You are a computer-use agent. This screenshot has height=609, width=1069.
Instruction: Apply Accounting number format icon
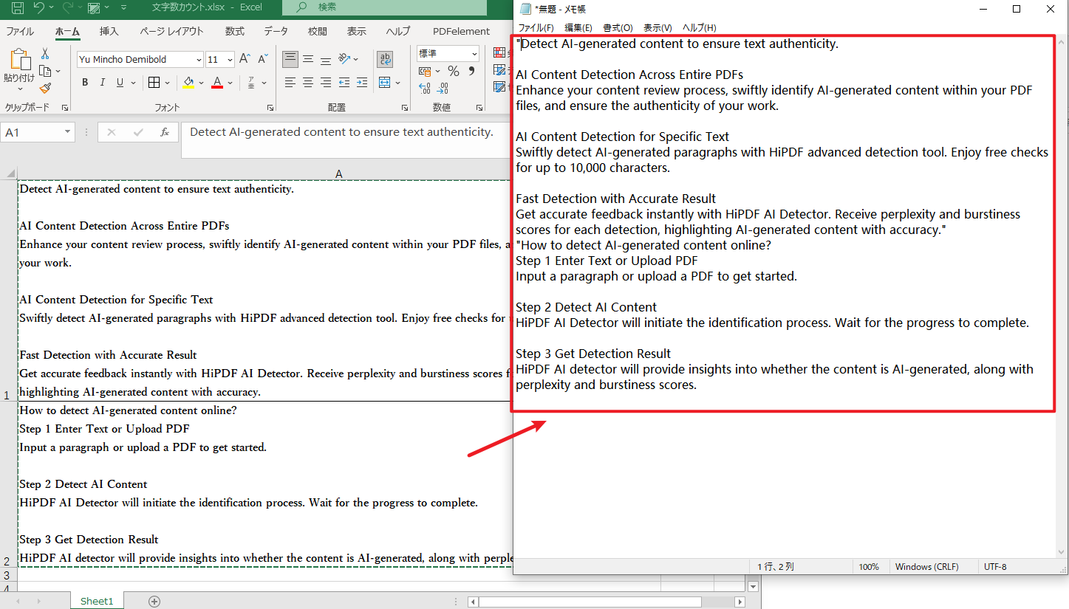click(424, 72)
